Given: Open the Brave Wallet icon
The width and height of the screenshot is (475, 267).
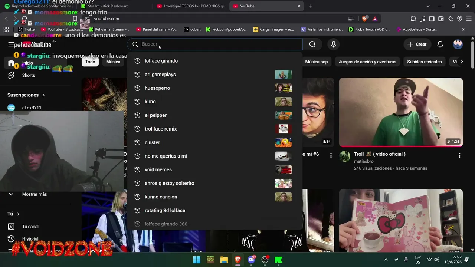Looking at the screenshot, I should point(441,19).
